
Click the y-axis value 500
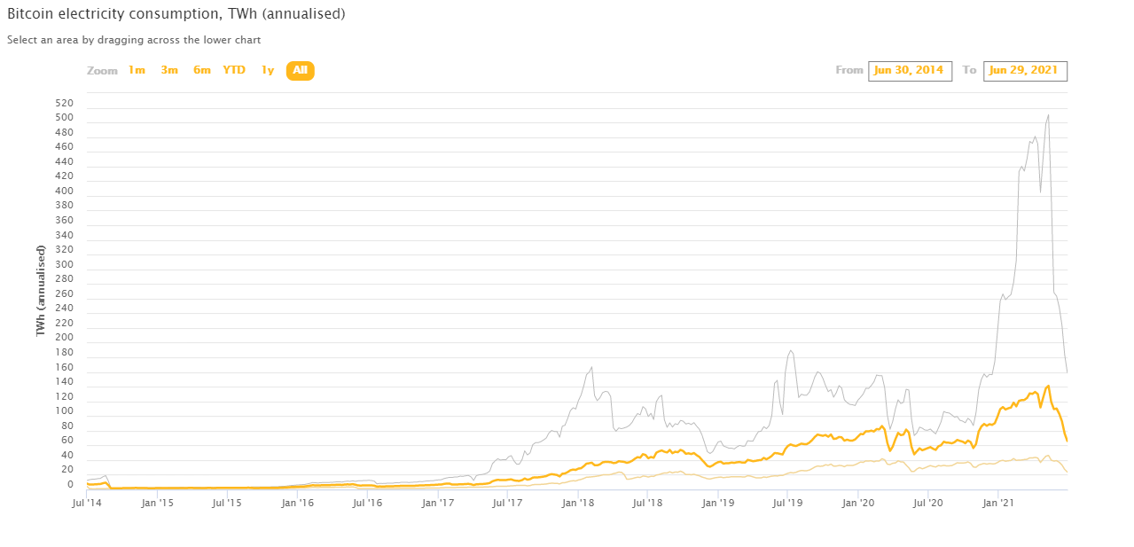pos(65,118)
